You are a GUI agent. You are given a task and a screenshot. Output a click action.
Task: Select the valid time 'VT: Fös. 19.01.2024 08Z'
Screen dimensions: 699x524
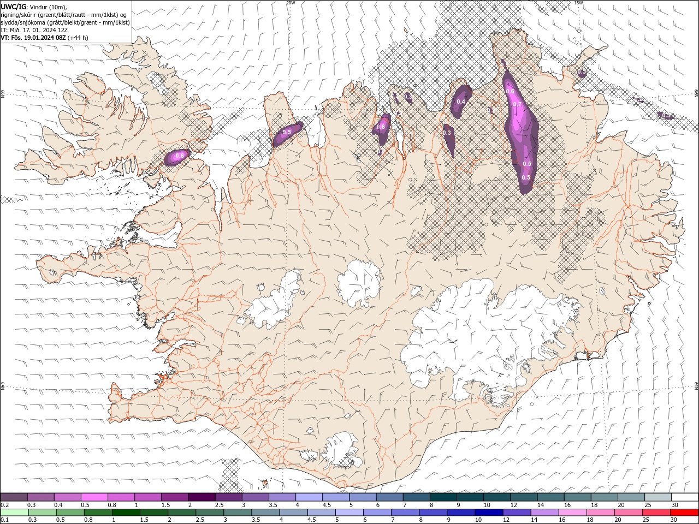tap(33, 38)
